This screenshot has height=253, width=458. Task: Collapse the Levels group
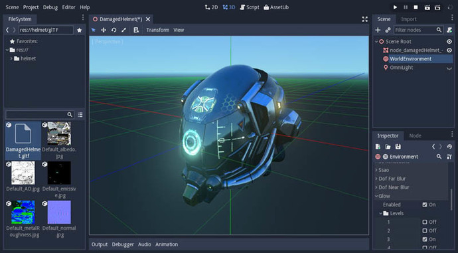(380, 214)
